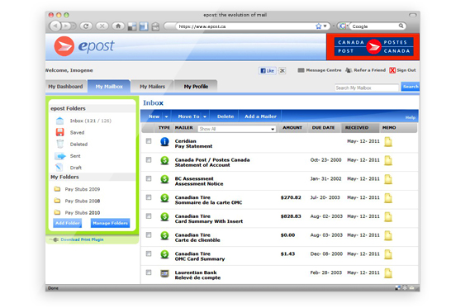Image resolution: width=470 pixels, height=308 pixels.
Task: Click the epost logo icon
Action: 64,46
